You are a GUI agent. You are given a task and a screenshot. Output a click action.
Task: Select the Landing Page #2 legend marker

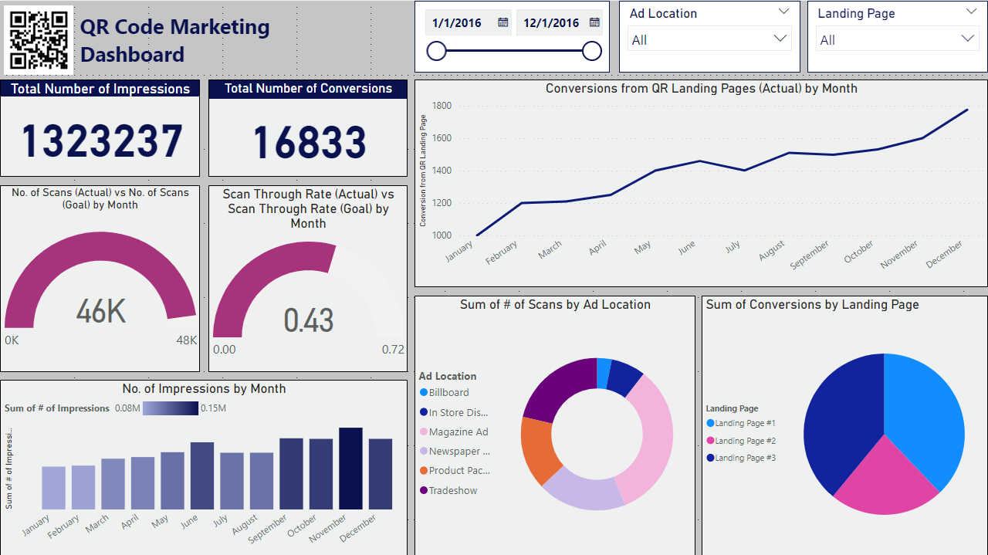coord(710,441)
